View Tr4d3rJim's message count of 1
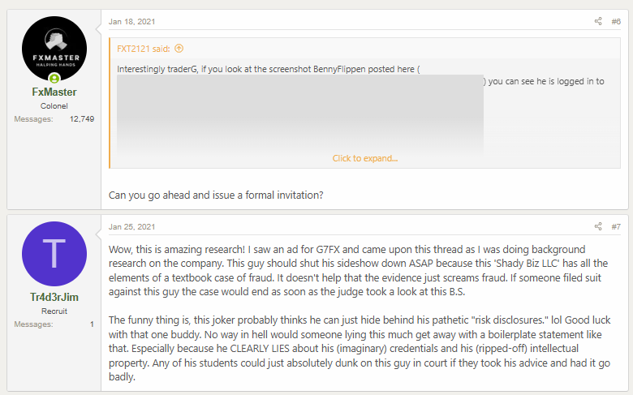 (92, 324)
